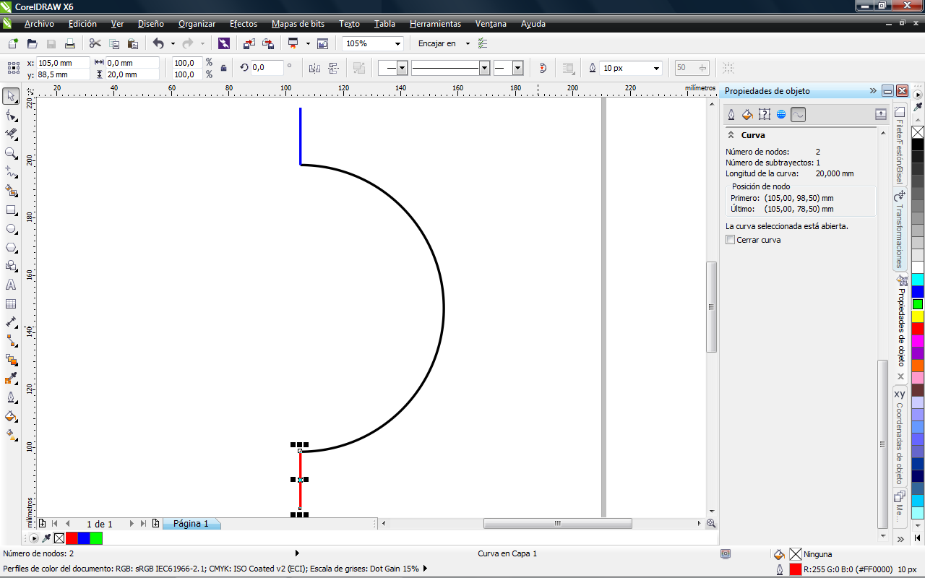Pick the yellow swatch in color palette
This screenshot has height=578, width=925.
pyautogui.click(x=917, y=316)
